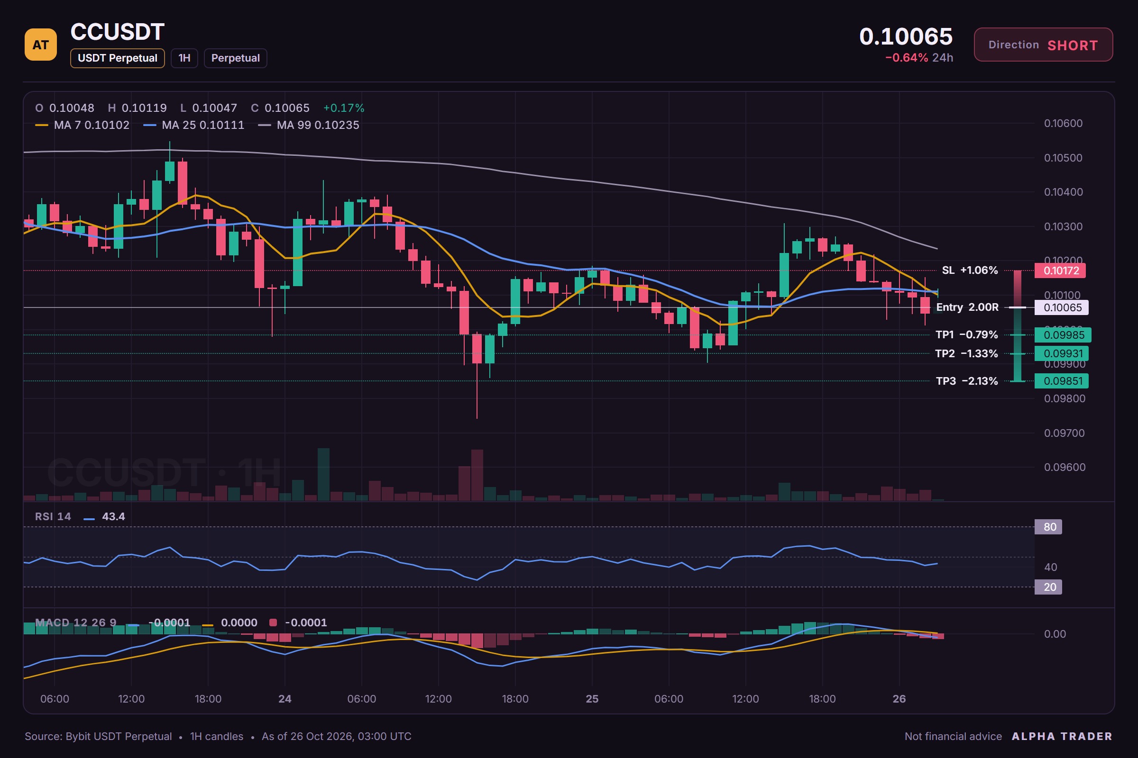Click the Not financial advice disclaimer
This screenshot has width=1138, height=758.
tap(953, 736)
